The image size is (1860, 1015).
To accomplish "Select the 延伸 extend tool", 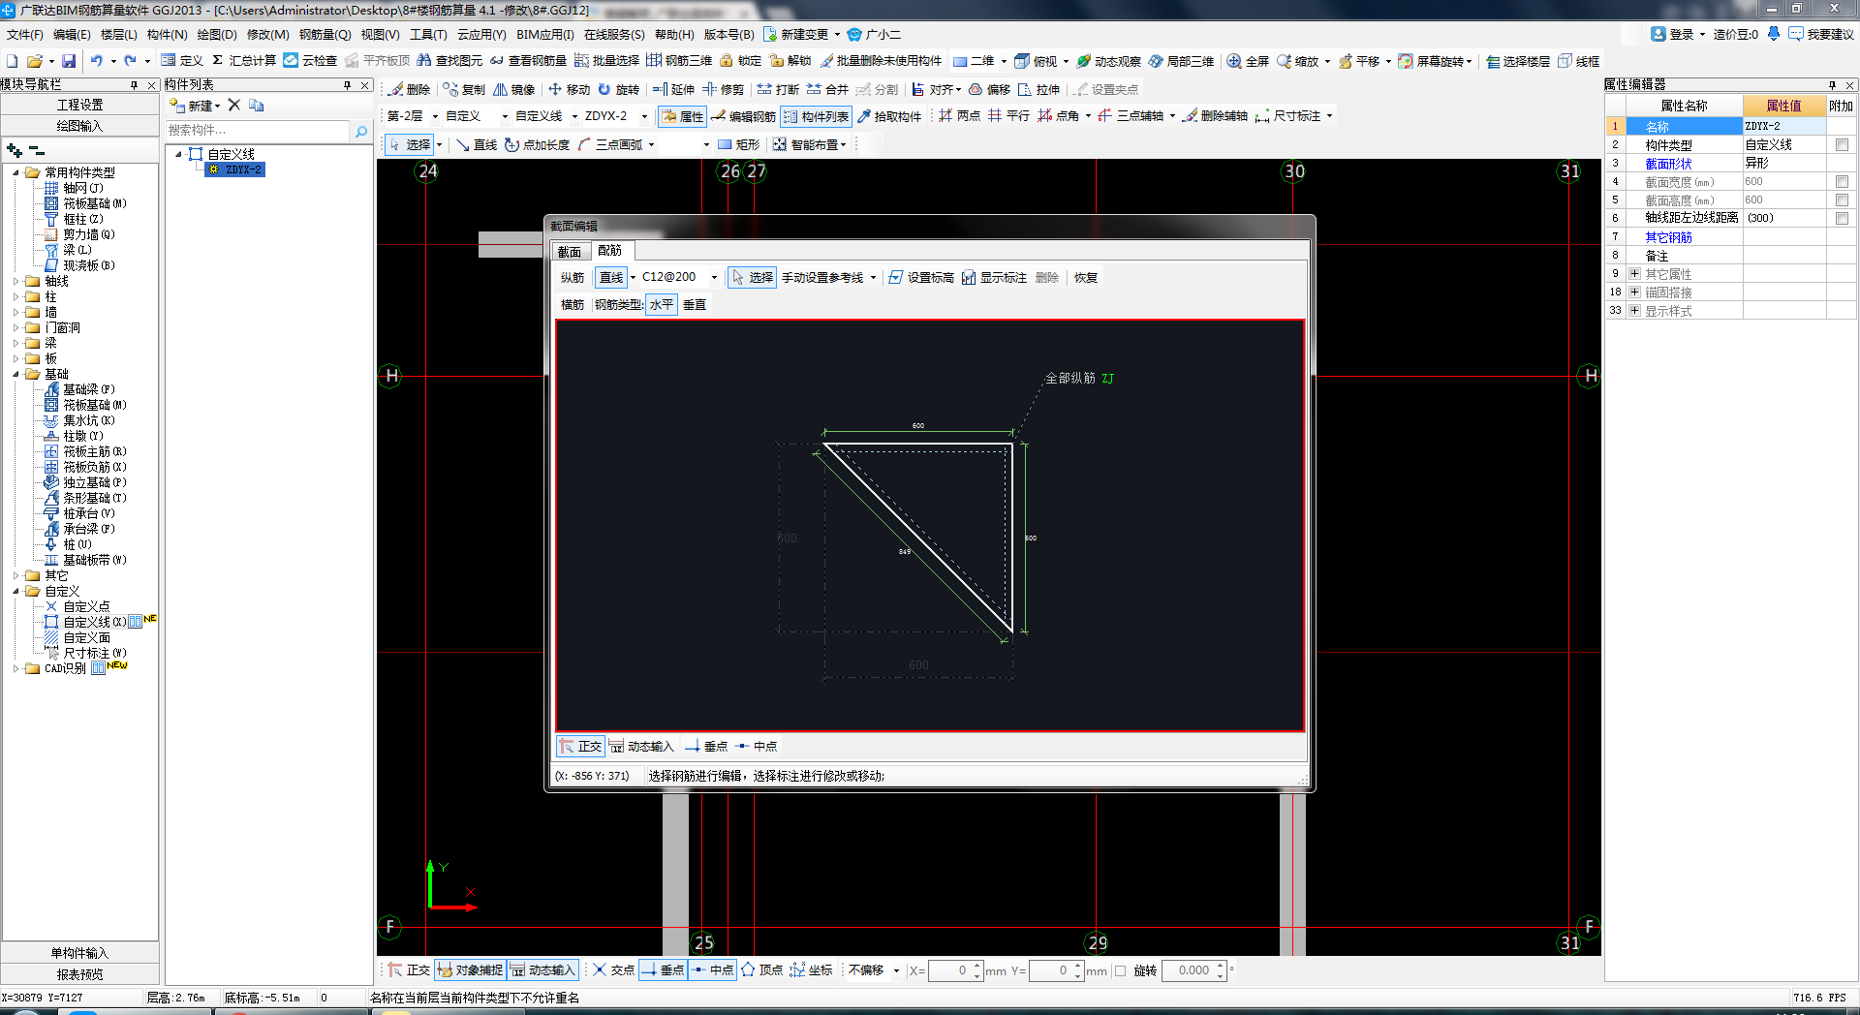I will 673,89.
